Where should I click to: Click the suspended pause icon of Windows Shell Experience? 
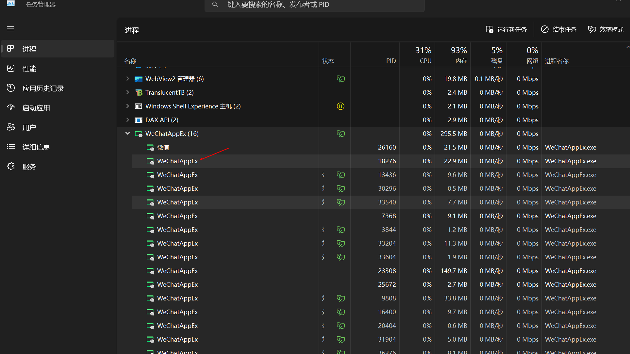340,106
